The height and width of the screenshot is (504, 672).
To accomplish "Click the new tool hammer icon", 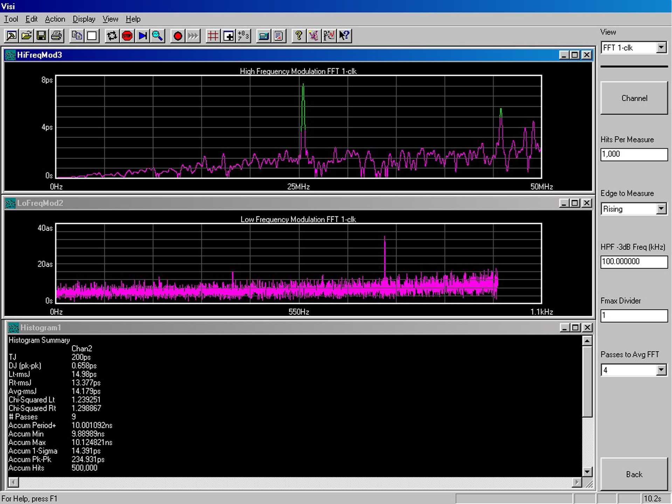I will [x=12, y=36].
